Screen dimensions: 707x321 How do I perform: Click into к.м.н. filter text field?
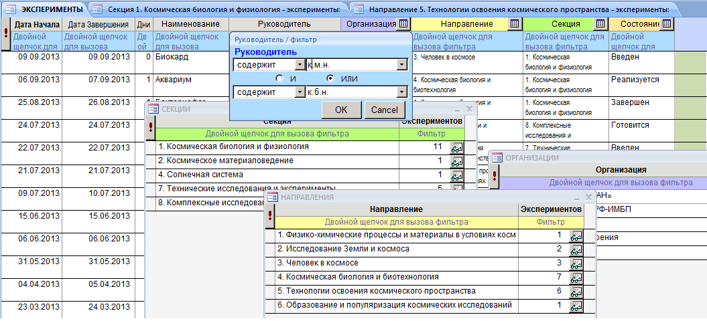click(x=351, y=66)
